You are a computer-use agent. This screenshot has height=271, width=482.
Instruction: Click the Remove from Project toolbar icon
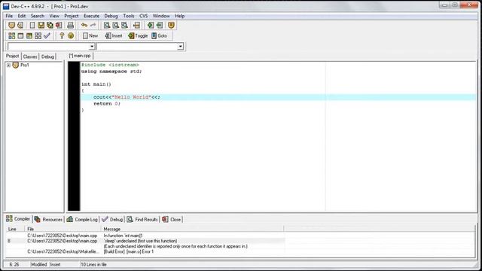pos(159,25)
